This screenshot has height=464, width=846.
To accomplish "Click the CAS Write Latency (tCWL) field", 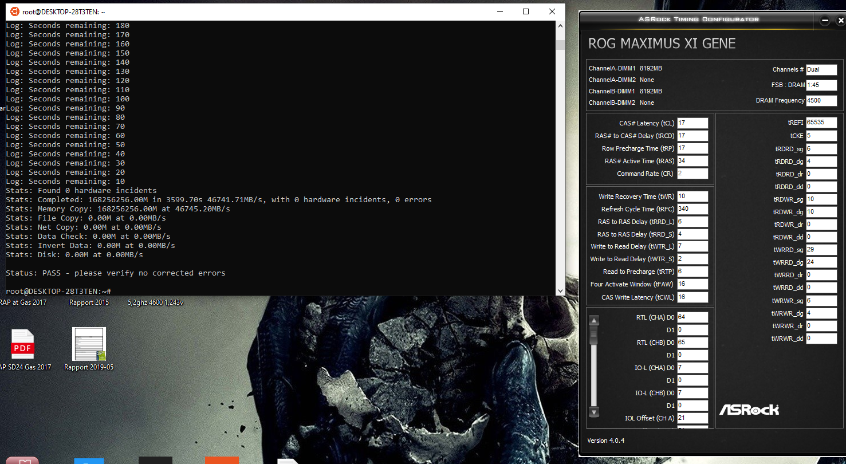I will click(692, 297).
